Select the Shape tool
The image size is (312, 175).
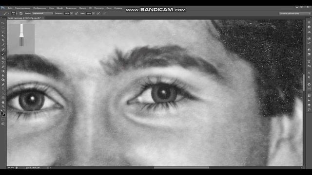click(x=3, y=98)
